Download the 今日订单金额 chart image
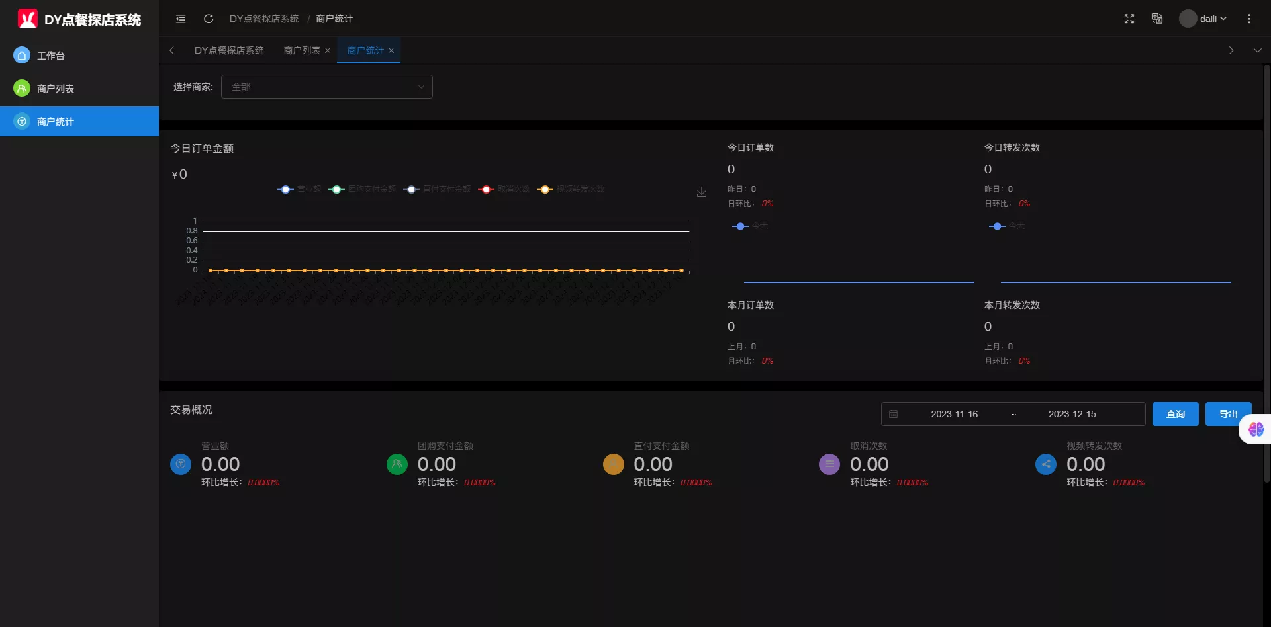 (702, 192)
